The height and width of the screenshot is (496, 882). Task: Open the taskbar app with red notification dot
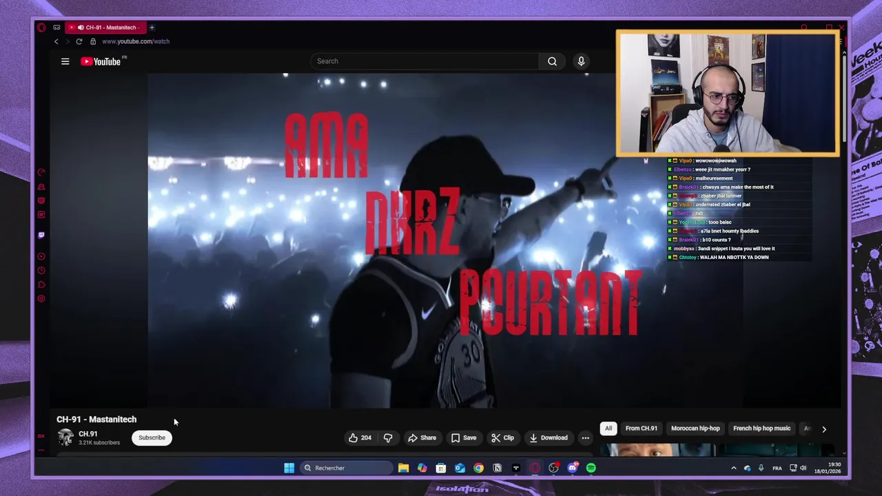click(x=553, y=468)
